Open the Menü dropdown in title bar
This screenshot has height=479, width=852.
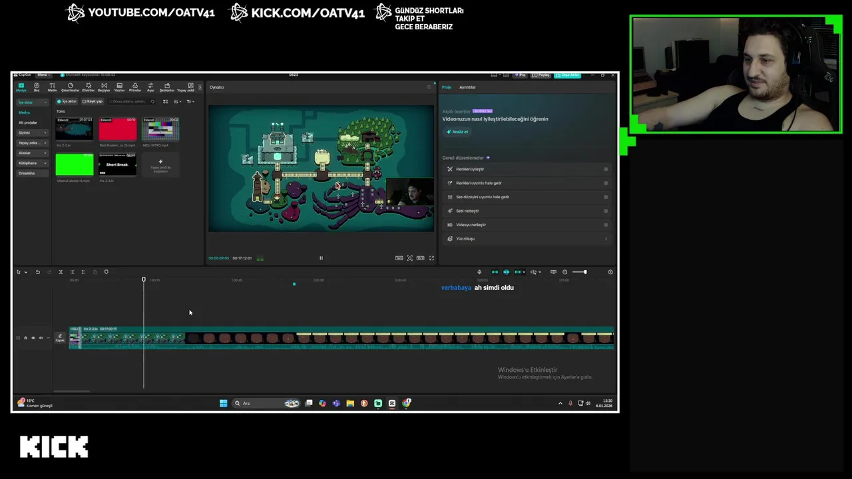click(x=43, y=75)
